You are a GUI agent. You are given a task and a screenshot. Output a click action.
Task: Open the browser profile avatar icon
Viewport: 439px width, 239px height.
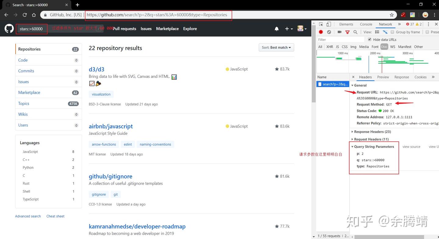click(425, 15)
